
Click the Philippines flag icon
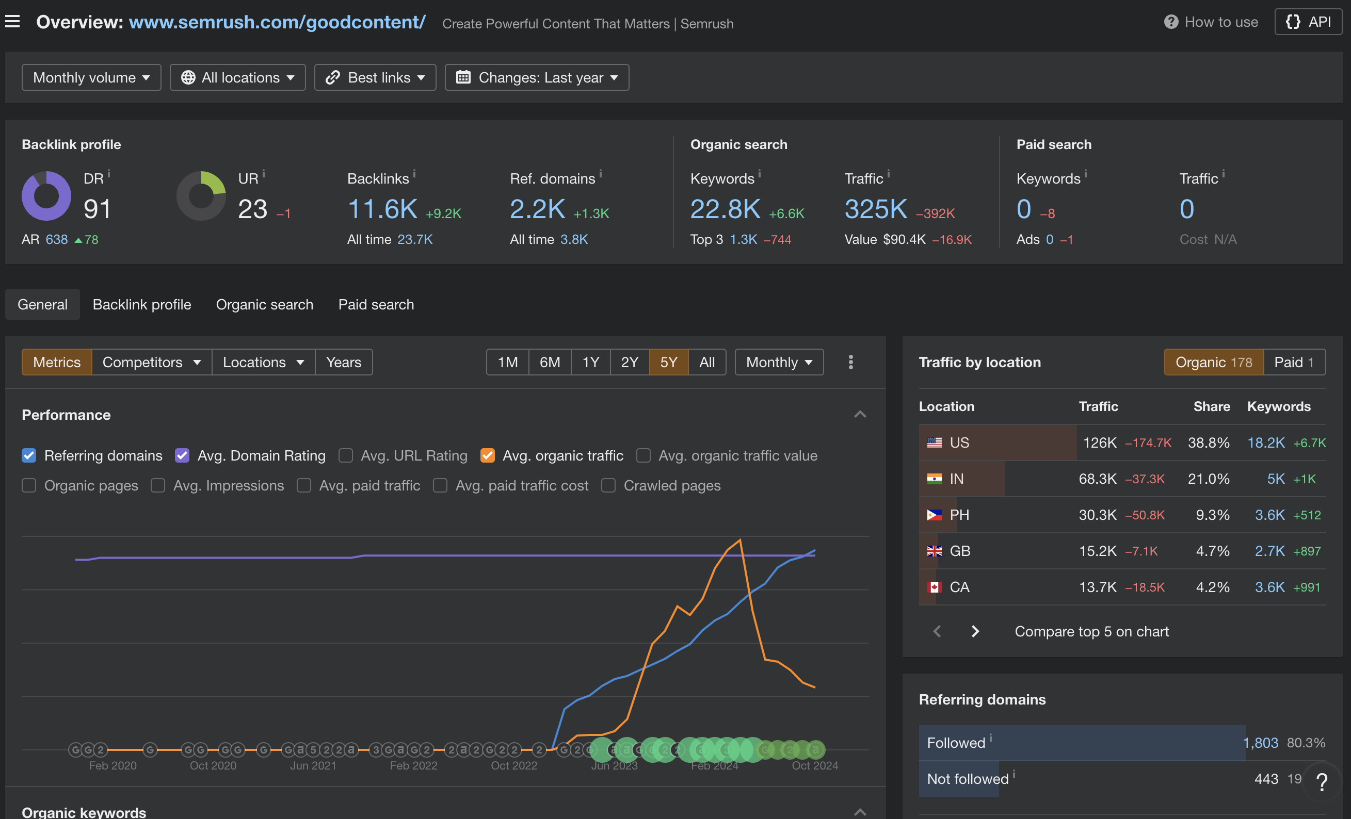click(x=934, y=515)
